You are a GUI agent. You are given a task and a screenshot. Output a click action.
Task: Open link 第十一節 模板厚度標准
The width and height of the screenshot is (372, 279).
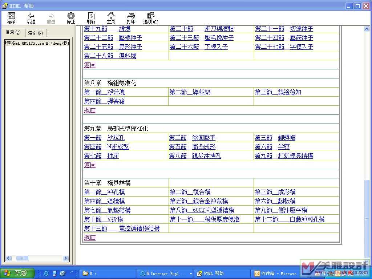(205, 219)
